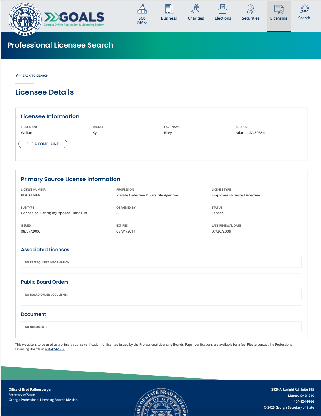Click the NO PREREQUISITE INFORMATION row
Viewport: 321px width, 416px height.
[x=161, y=262]
